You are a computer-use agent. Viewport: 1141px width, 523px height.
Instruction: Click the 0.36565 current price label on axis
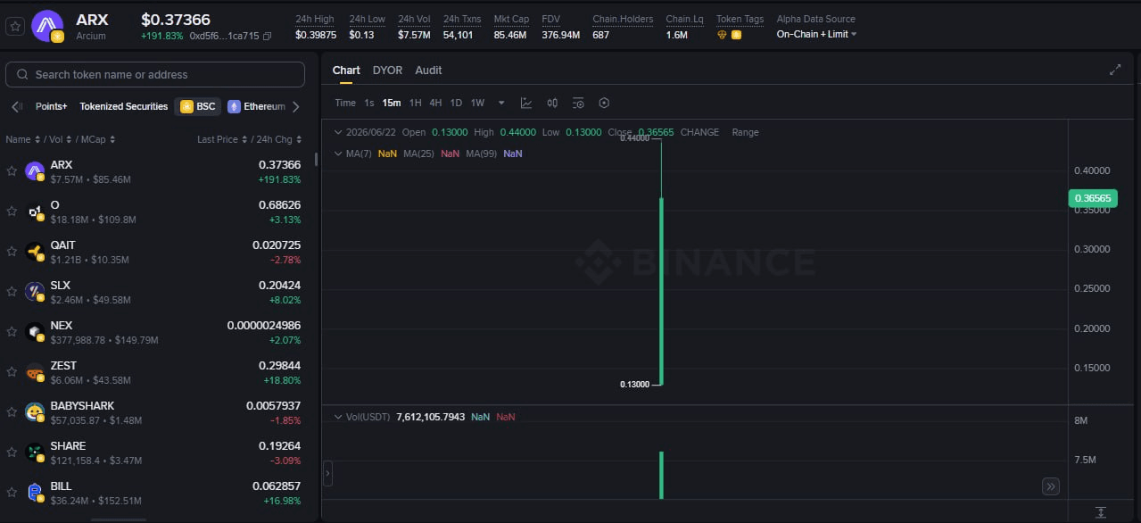tap(1092, 198)
